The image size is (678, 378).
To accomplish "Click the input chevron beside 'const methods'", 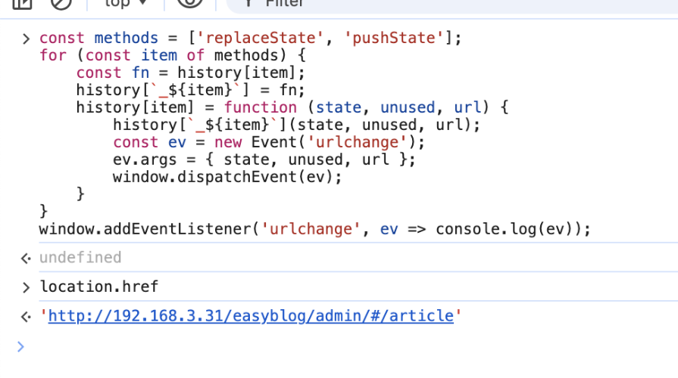I will [27, 38].
